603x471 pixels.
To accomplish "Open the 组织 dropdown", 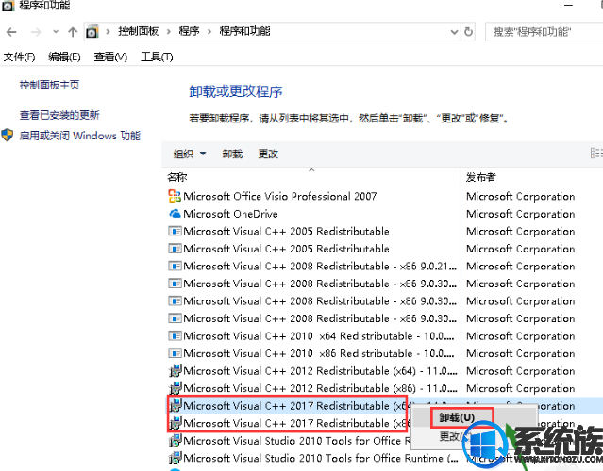I will pos(190,154).
